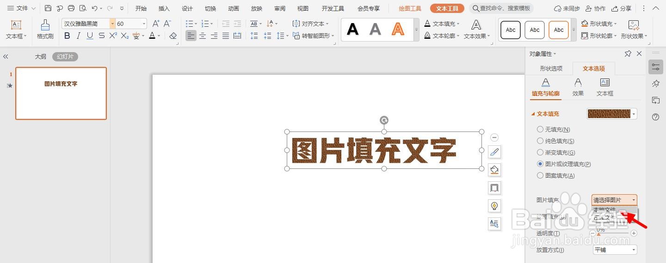Collapse the 文本填充 section
The height and width of the screenshot is (263, 666).
click(x=533, y=114)
